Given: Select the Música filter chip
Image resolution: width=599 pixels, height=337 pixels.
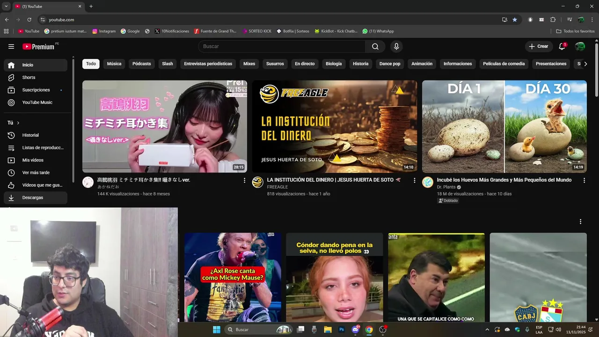Looking at the screenshot, I should point(114,64).
